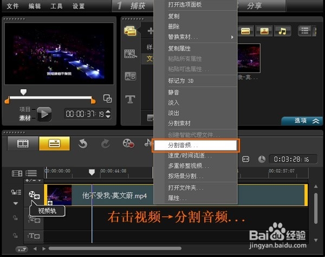Show audio files filter in library
The width and height of the screenshot is (325, 257).
pos(282,31)
